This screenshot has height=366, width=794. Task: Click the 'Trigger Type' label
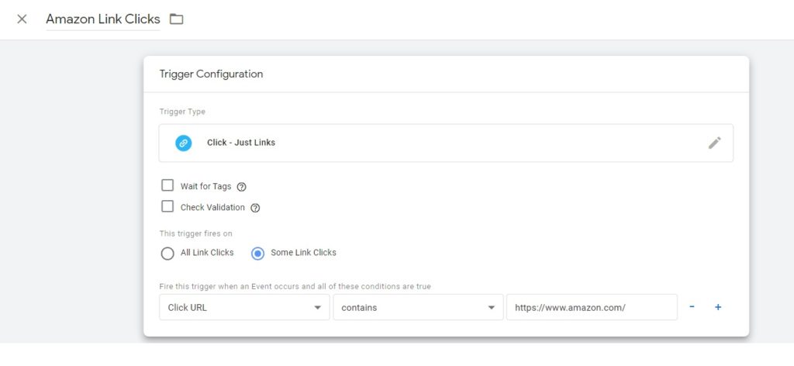182,112
